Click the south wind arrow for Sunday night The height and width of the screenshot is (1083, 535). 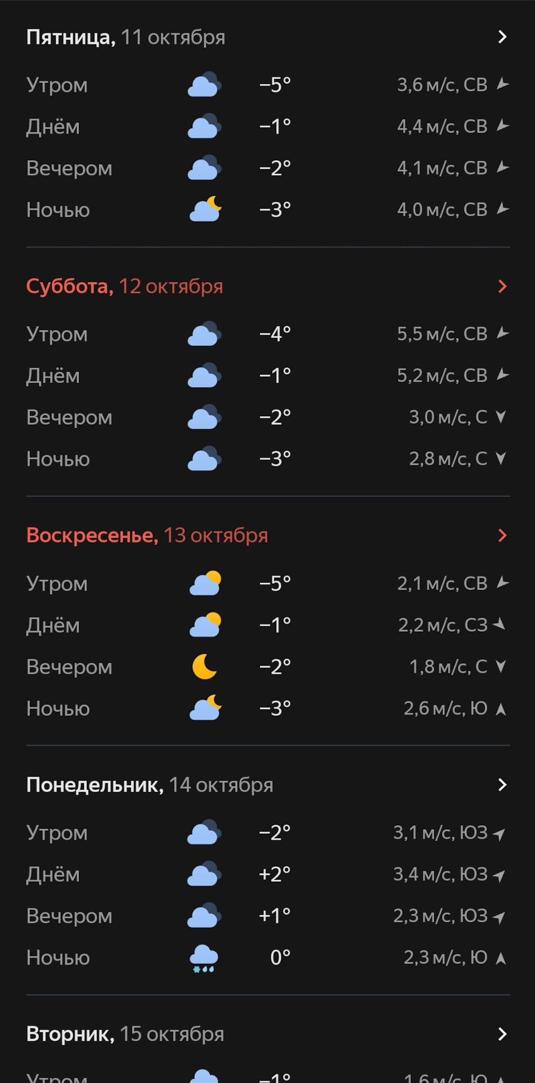(x=501, y=709)
